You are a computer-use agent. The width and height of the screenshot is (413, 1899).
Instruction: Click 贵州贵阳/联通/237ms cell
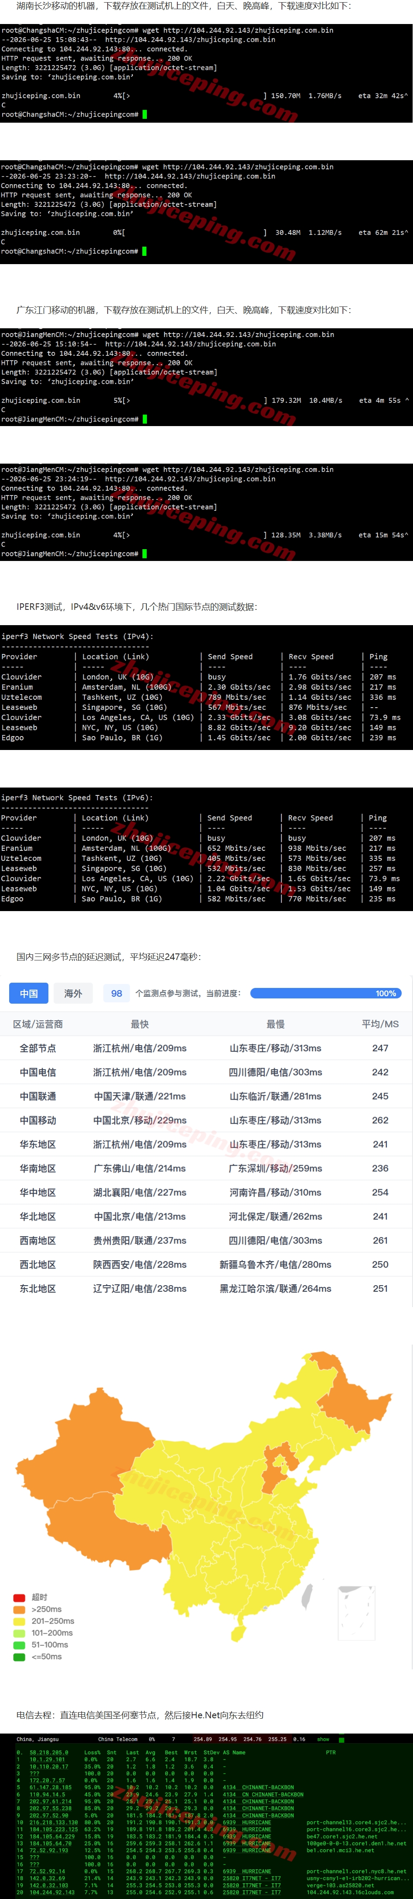click(140, 1241)
